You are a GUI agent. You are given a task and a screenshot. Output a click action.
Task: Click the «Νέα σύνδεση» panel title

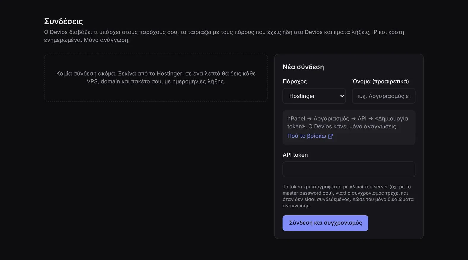tap(303, 67)
